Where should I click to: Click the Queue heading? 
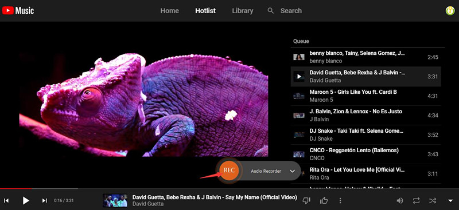301,41
